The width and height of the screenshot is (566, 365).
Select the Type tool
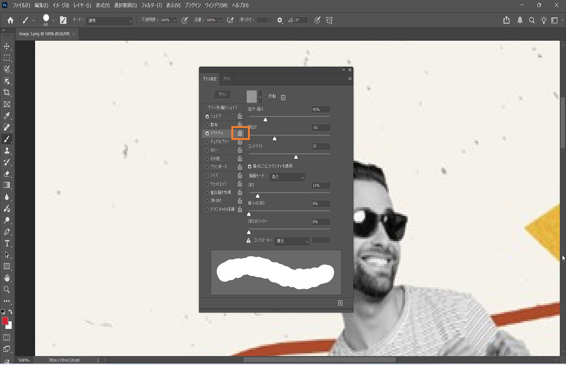(7, 243)
